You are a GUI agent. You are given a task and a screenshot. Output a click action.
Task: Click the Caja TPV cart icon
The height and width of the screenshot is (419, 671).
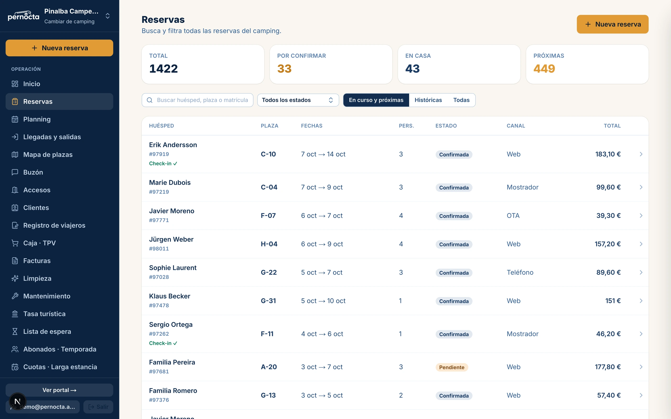(x=15, y=243)
